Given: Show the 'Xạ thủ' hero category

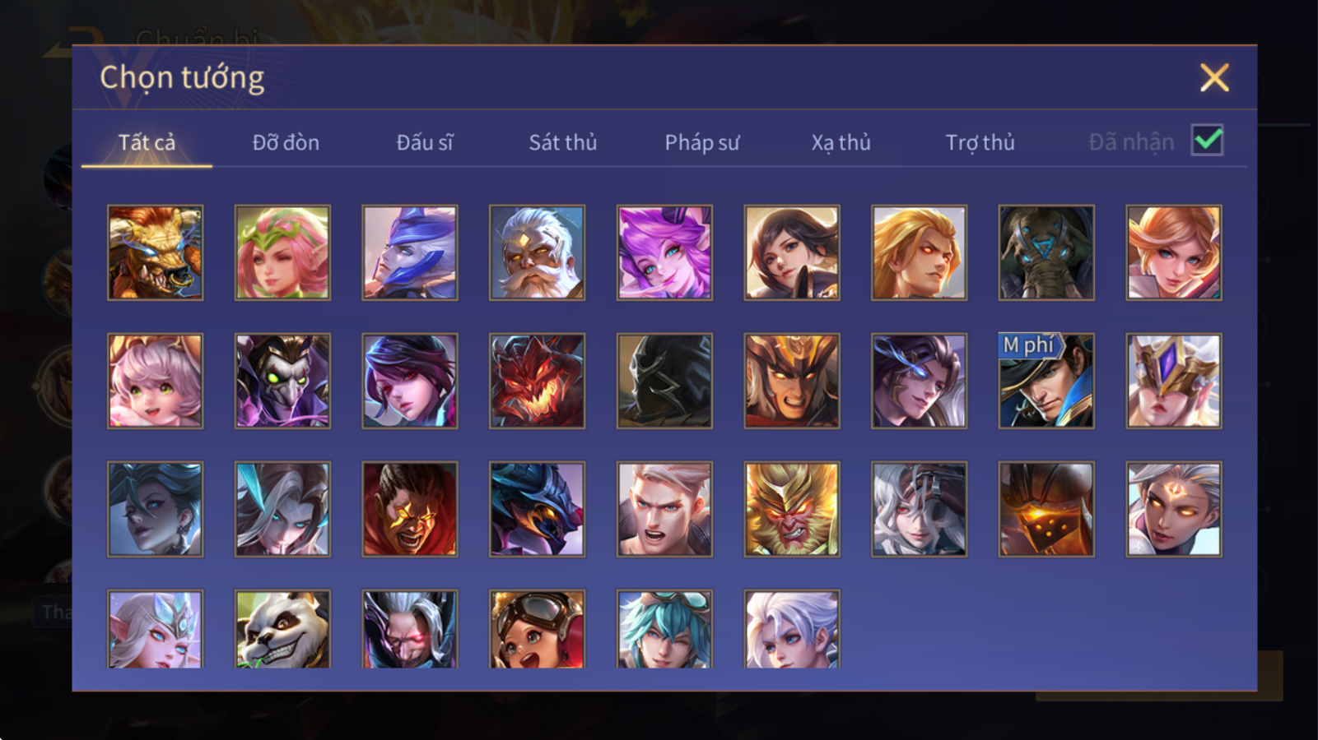Looking at the screenshot, I should [841, 142].
